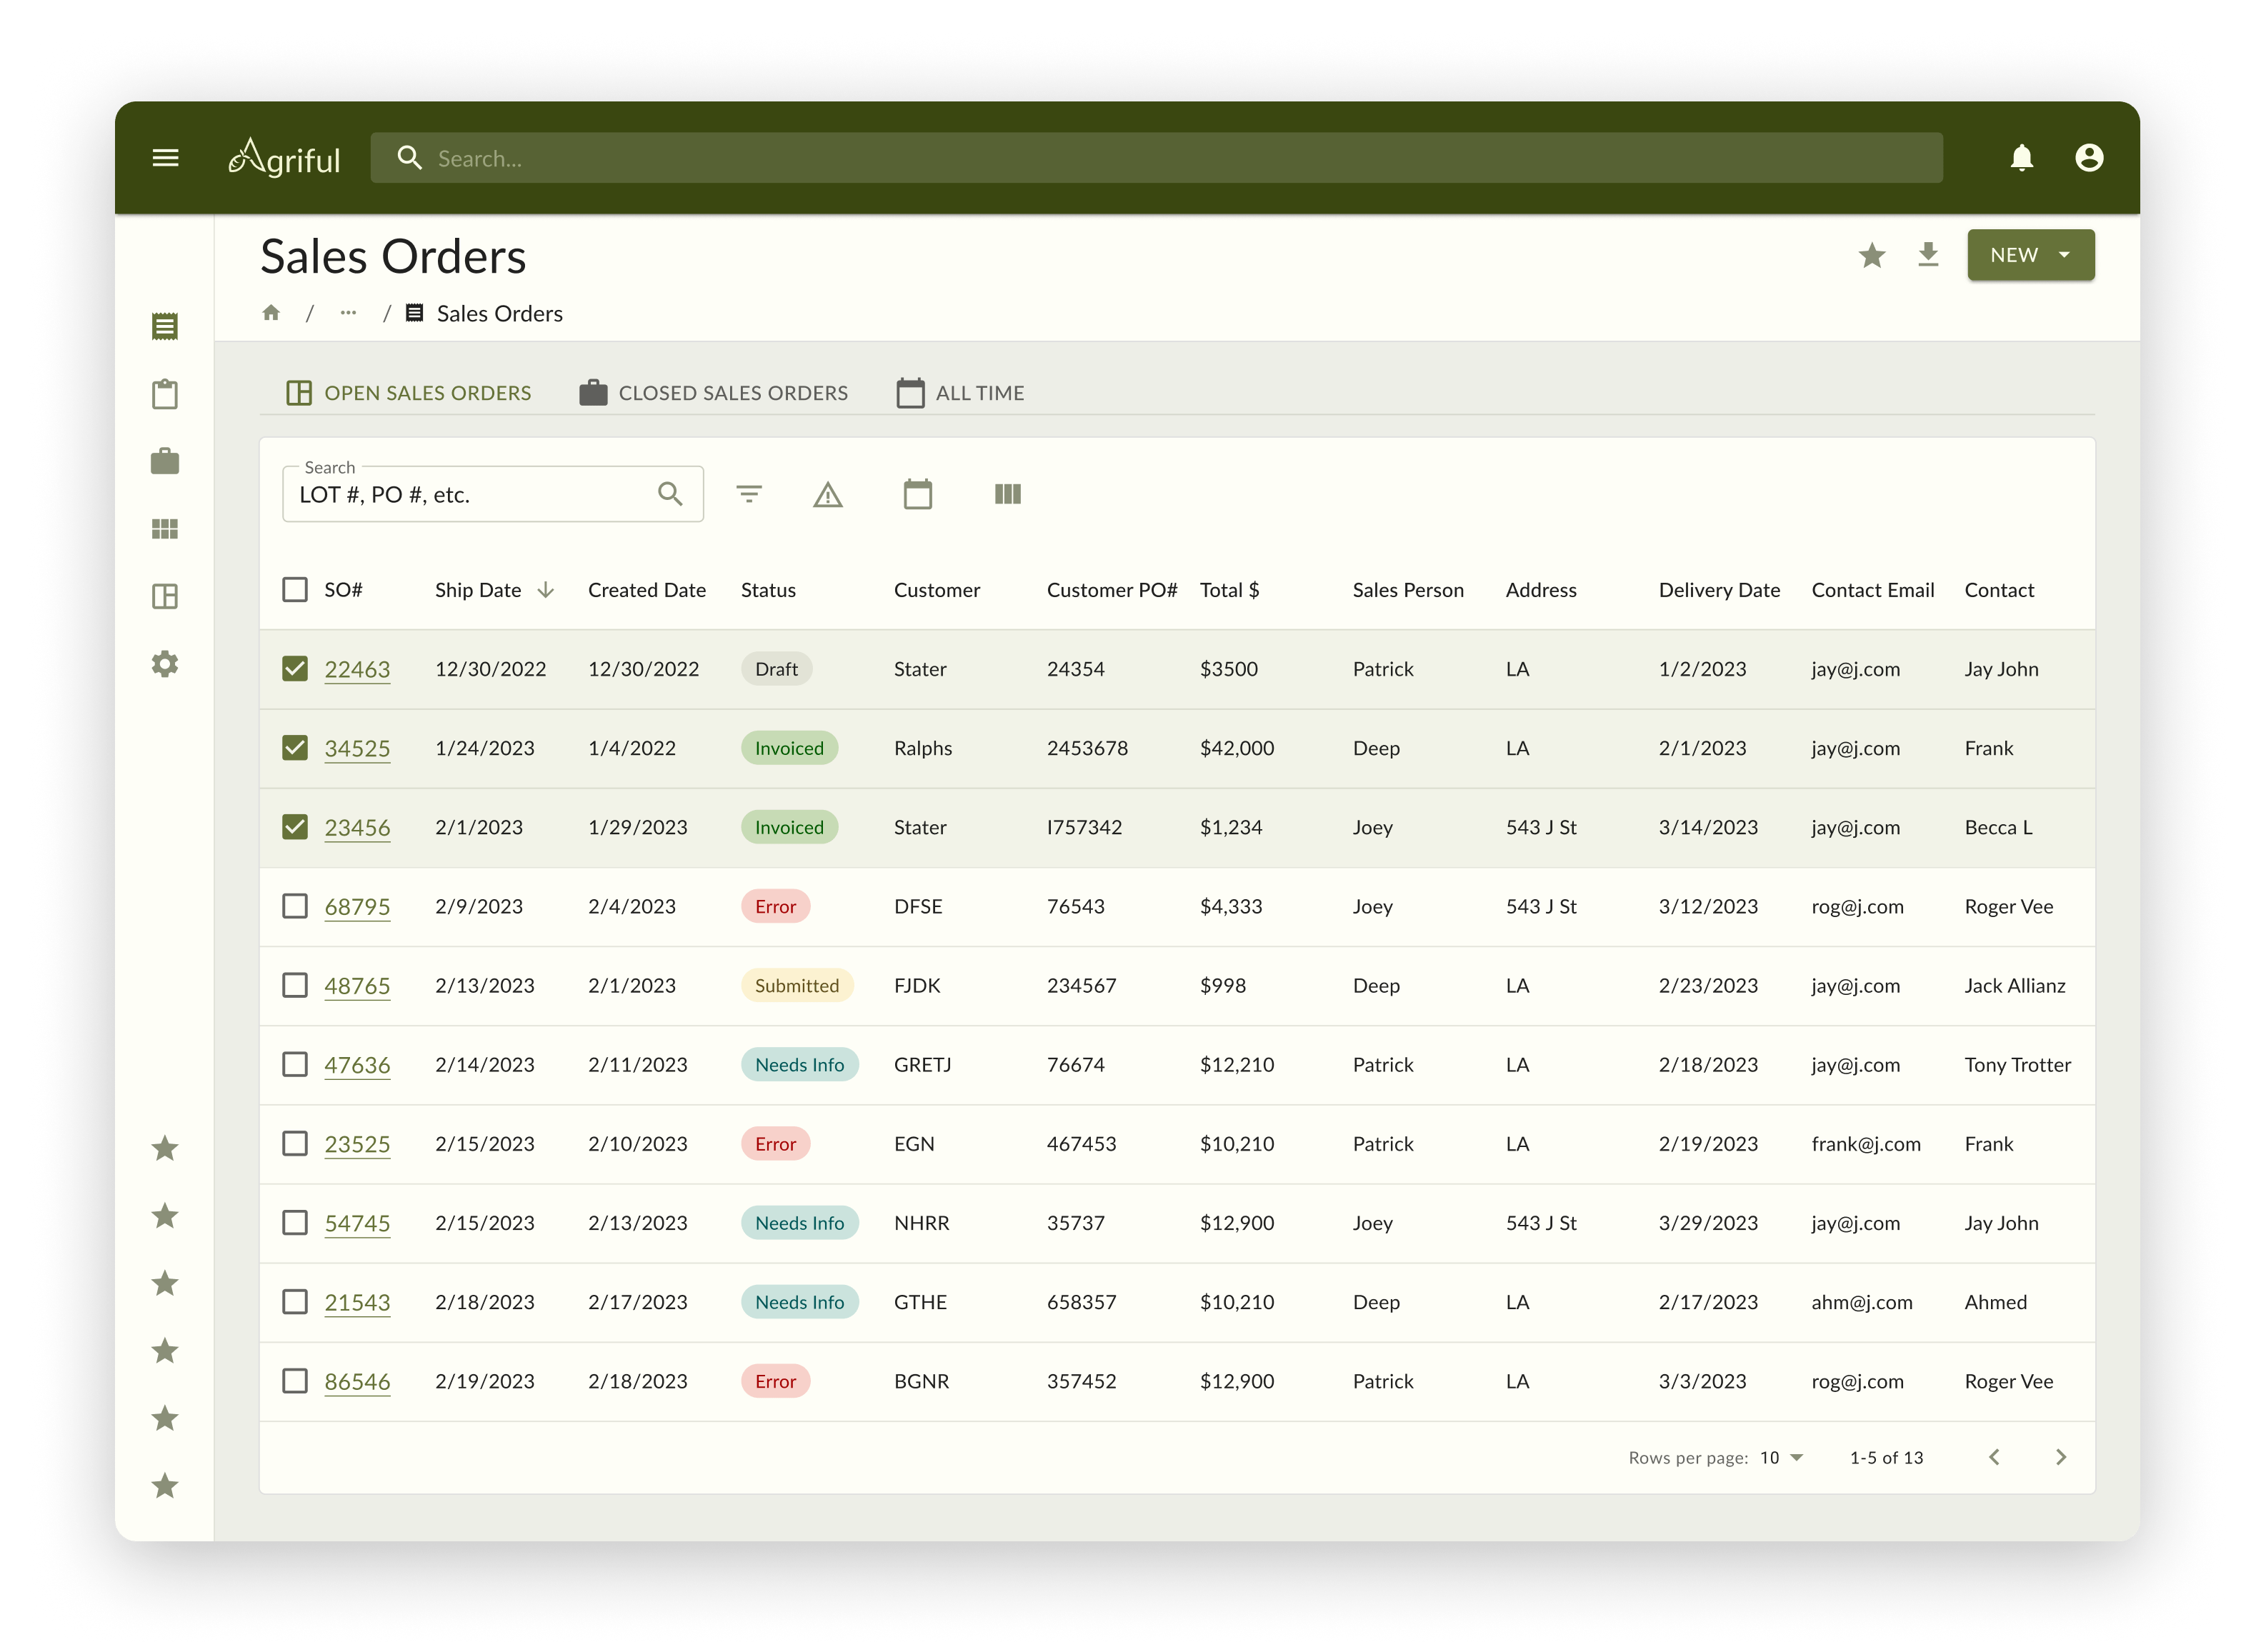Open the filter icon above the table

pyautogui.click(x=750, y=494)
